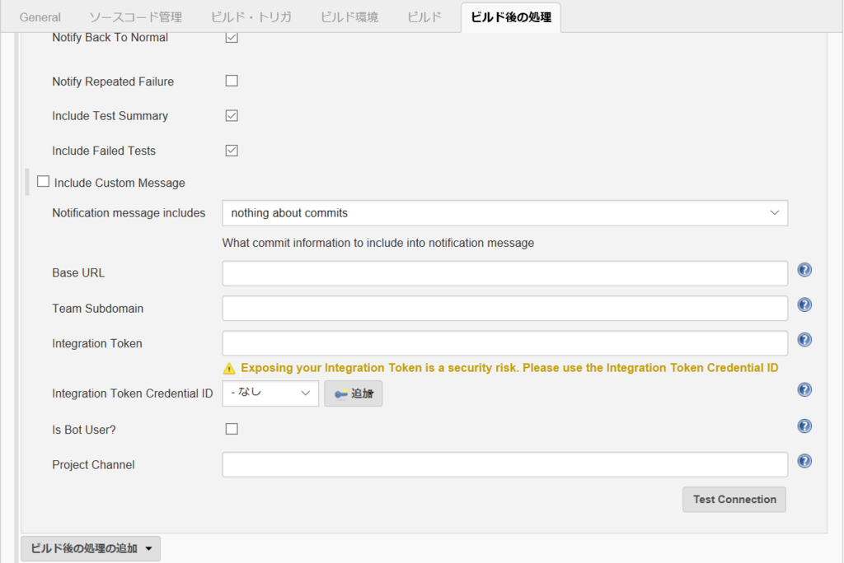The width and height of the screenshot is (844, 563).
Task: Toggle Notify Back To Normal checkbox
Action: [x=232, y=37]
